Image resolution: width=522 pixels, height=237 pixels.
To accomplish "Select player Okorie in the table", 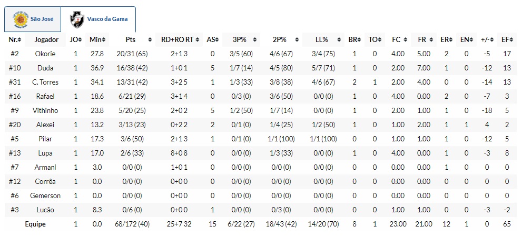I will tap(45, 54).
